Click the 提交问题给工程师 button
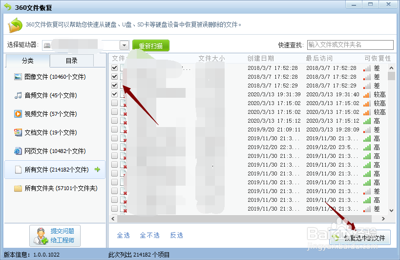400x260 pixels. 55,236
